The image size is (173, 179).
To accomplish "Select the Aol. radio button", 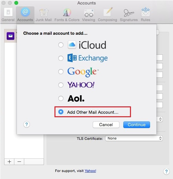I will tap(61, 98).
